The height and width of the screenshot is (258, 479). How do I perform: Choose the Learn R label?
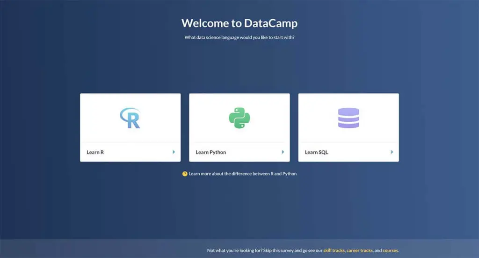tap(95, 152)
